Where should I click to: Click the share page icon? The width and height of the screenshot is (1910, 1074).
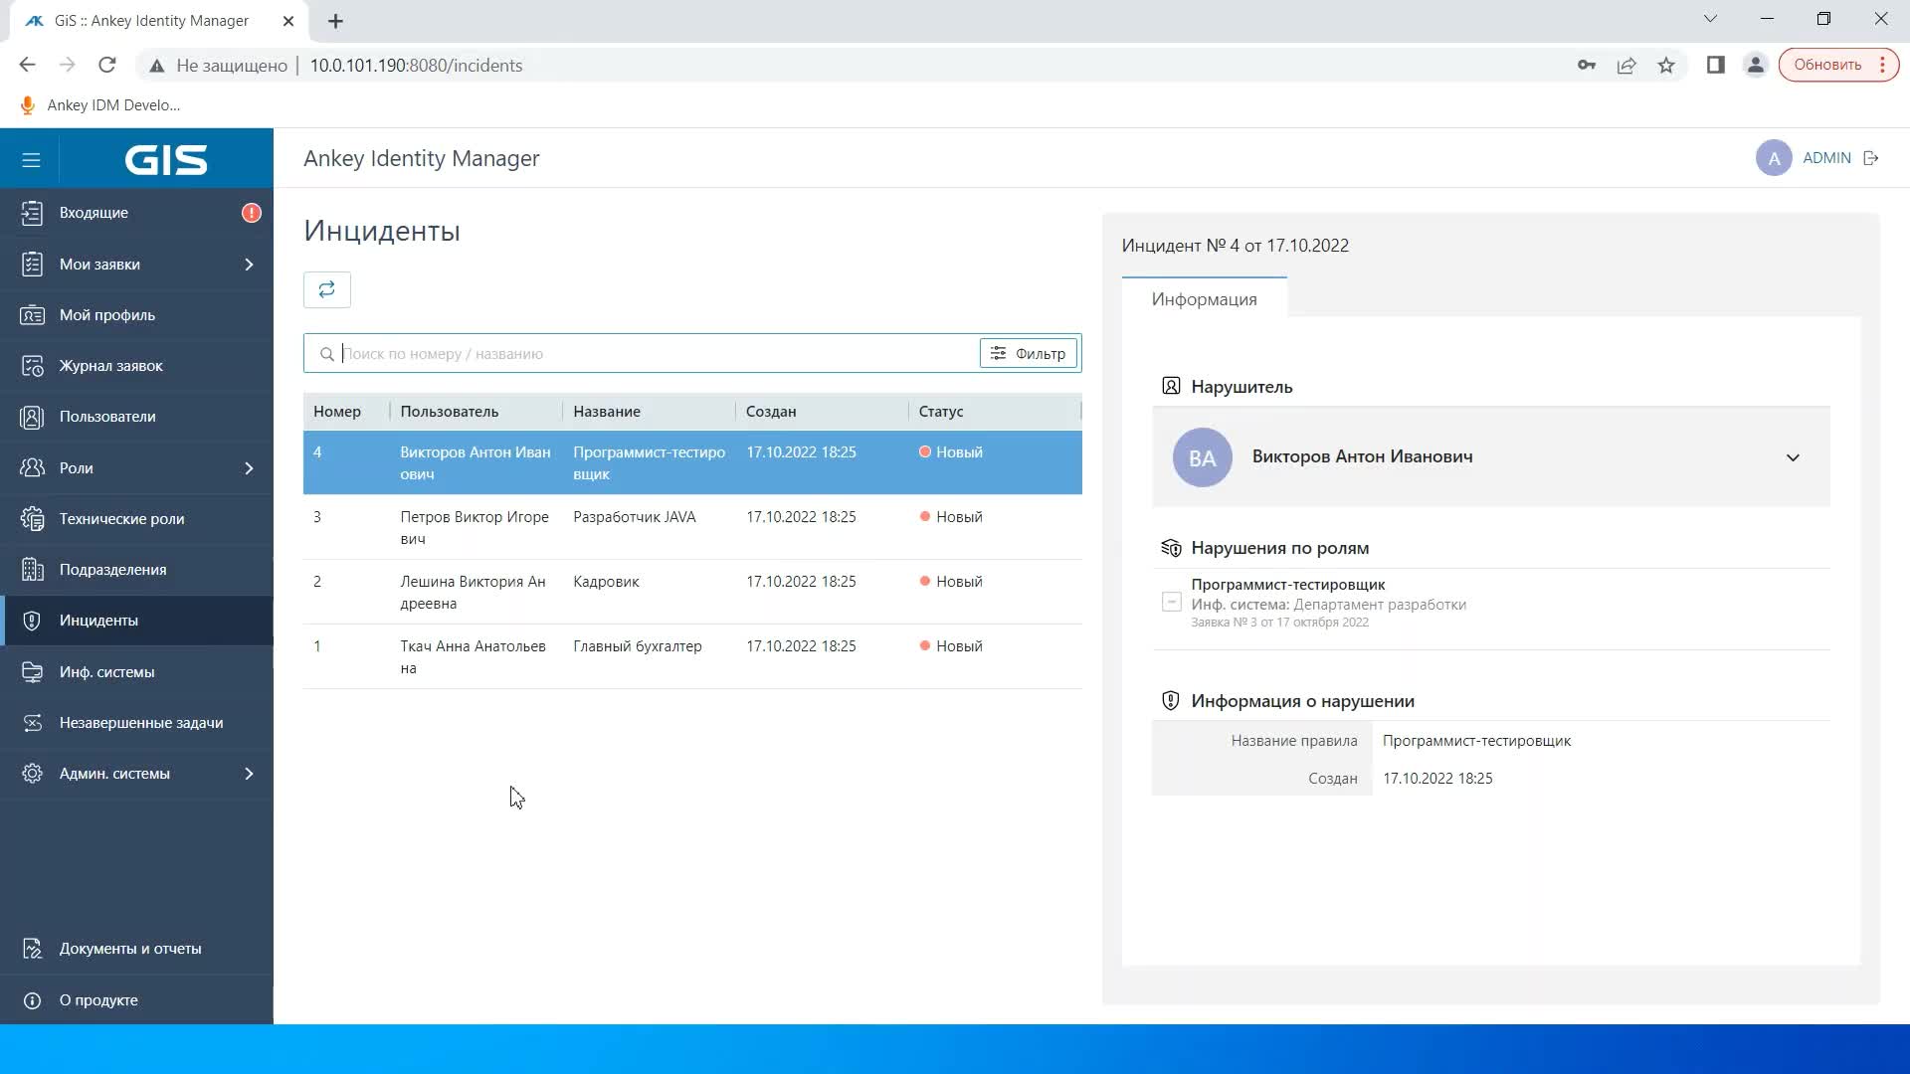(x=1626, y=66)
